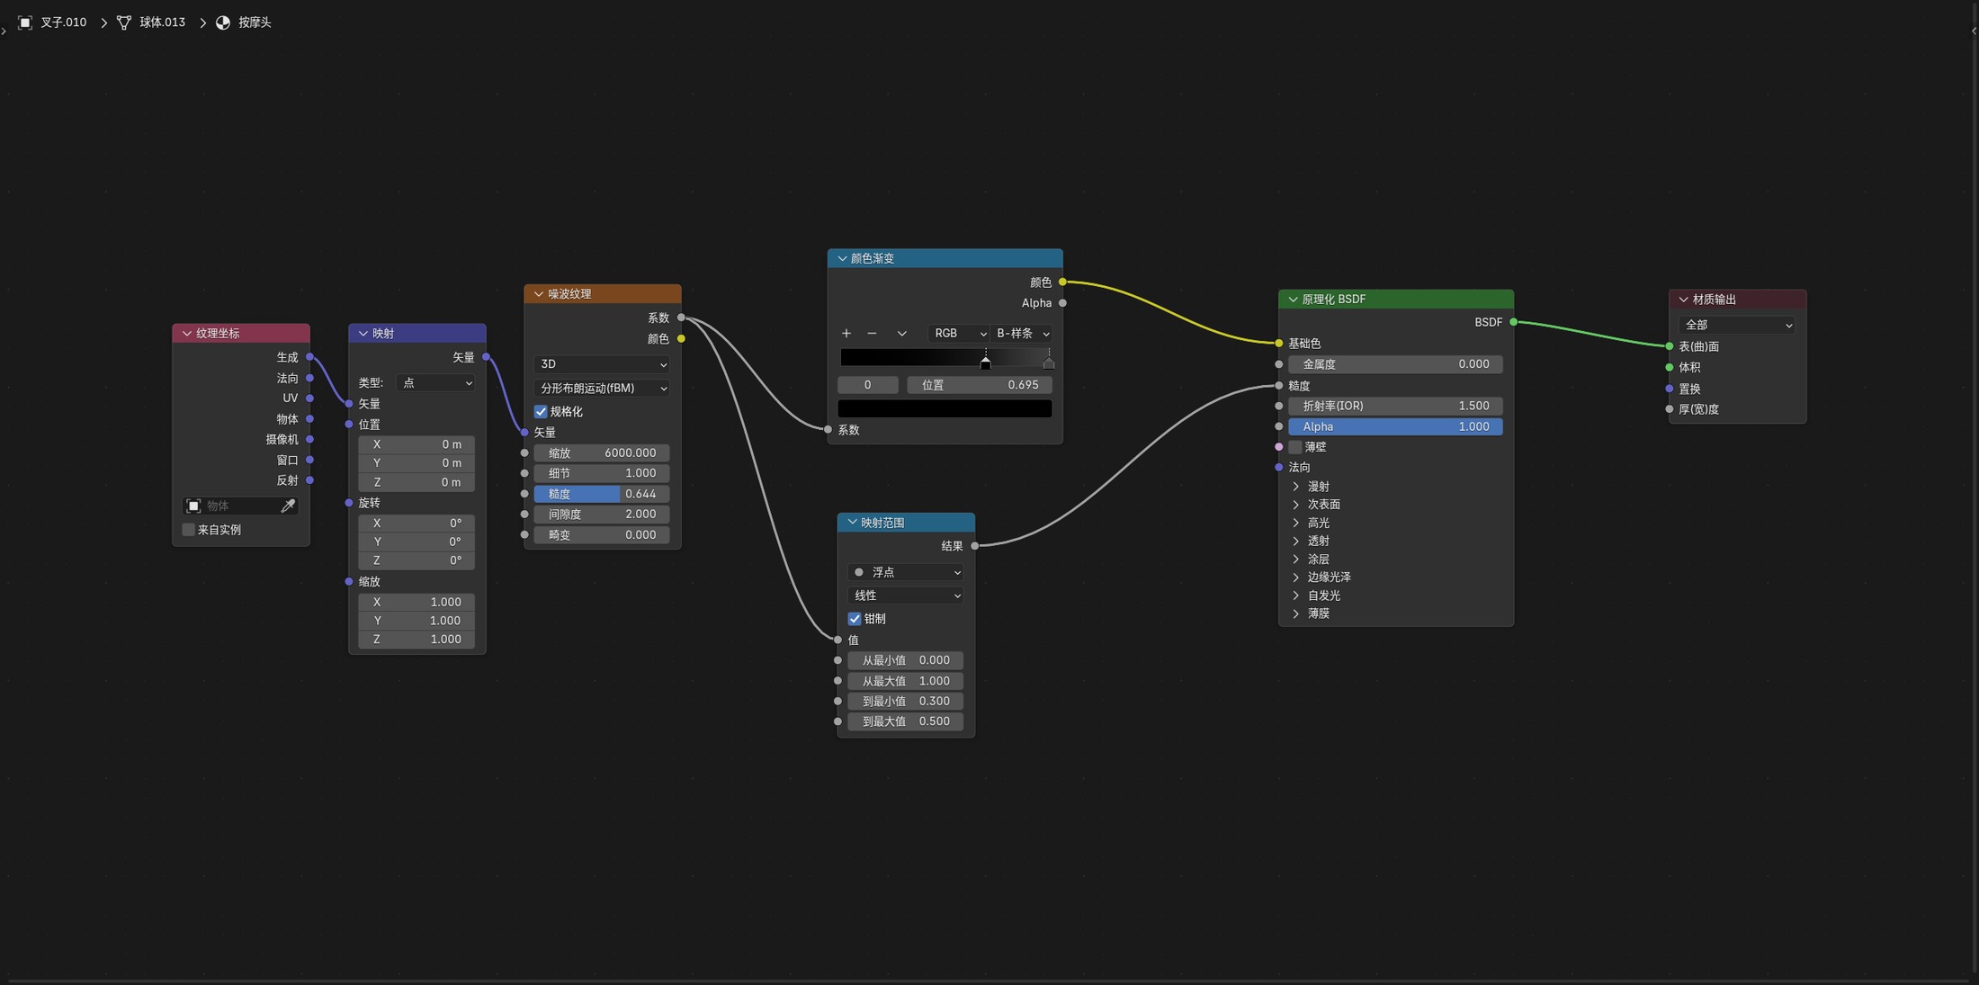Screen dimensions: 1979x985
Task: Click the object icon 叉子.010 in breadcrumb
Action: coord(25,22)
